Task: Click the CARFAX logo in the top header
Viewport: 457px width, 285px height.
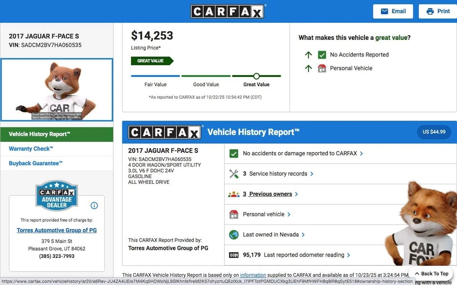Action: 227,11
